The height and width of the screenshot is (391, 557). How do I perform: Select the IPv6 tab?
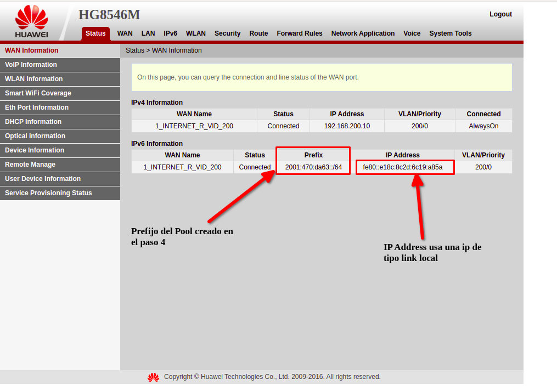pos(170,33)
